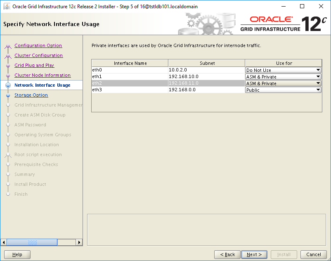Sort by Interface Name column header
This screenshot has width=331, height=261.
coord(130,63)
